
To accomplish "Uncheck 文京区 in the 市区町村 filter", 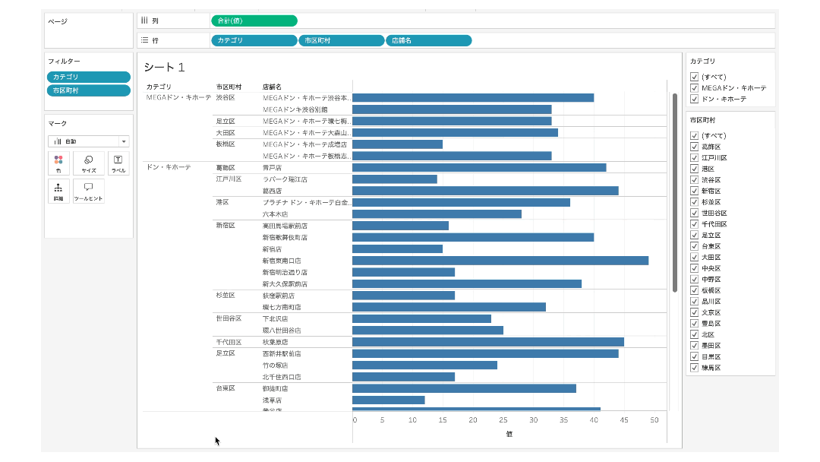I will coord(695,312).
